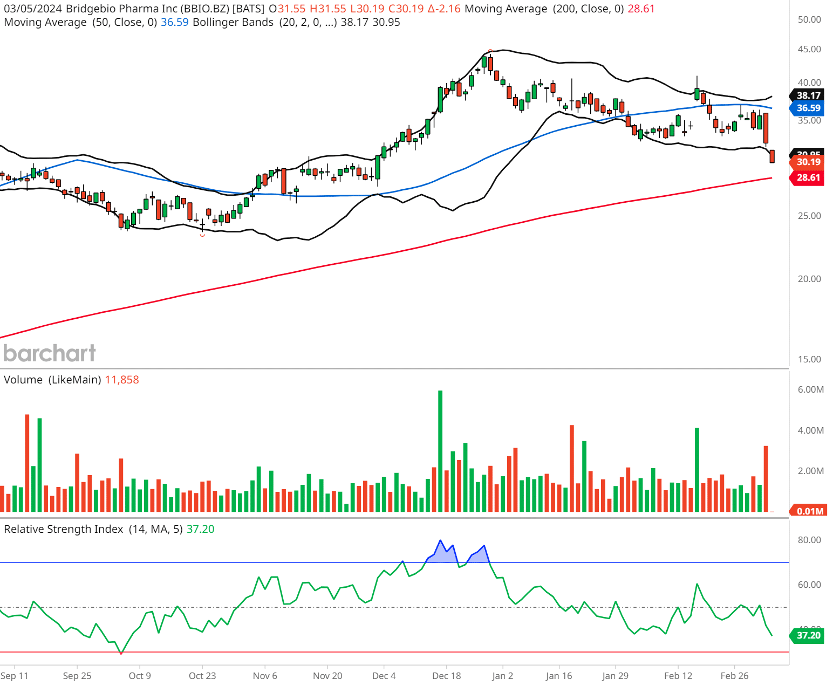Select the Moving Average (200, Close, 0) label
Viewport: 833px width, 686px height.
click(544, 9)
